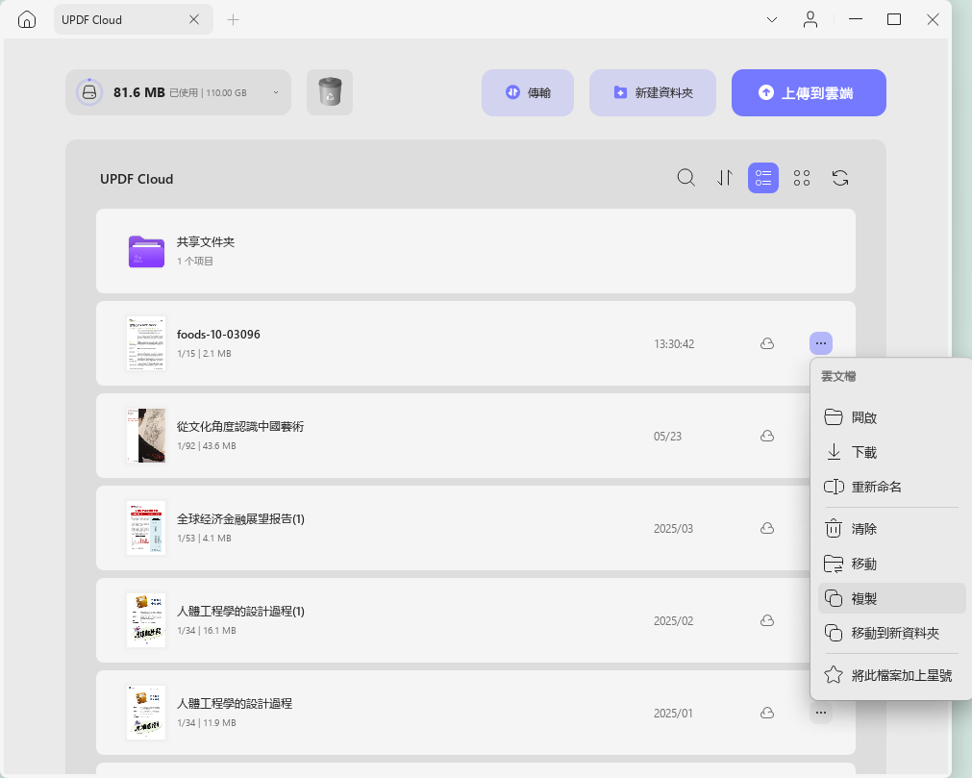Open more options in the 2025/01 row
972x778 pixels.
click(x=821, y=713)
